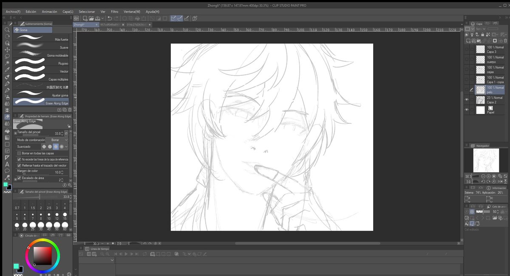Select the 'Más fuerte' eraser sub tool
This screenshot has width=510, height=276.
[x=41, y=38]
